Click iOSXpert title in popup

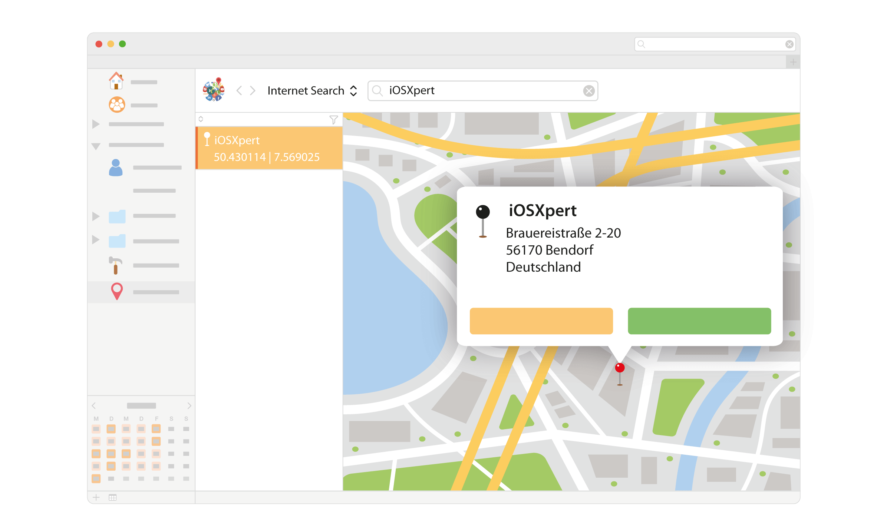pyautogui.click(x=543, y=211)
